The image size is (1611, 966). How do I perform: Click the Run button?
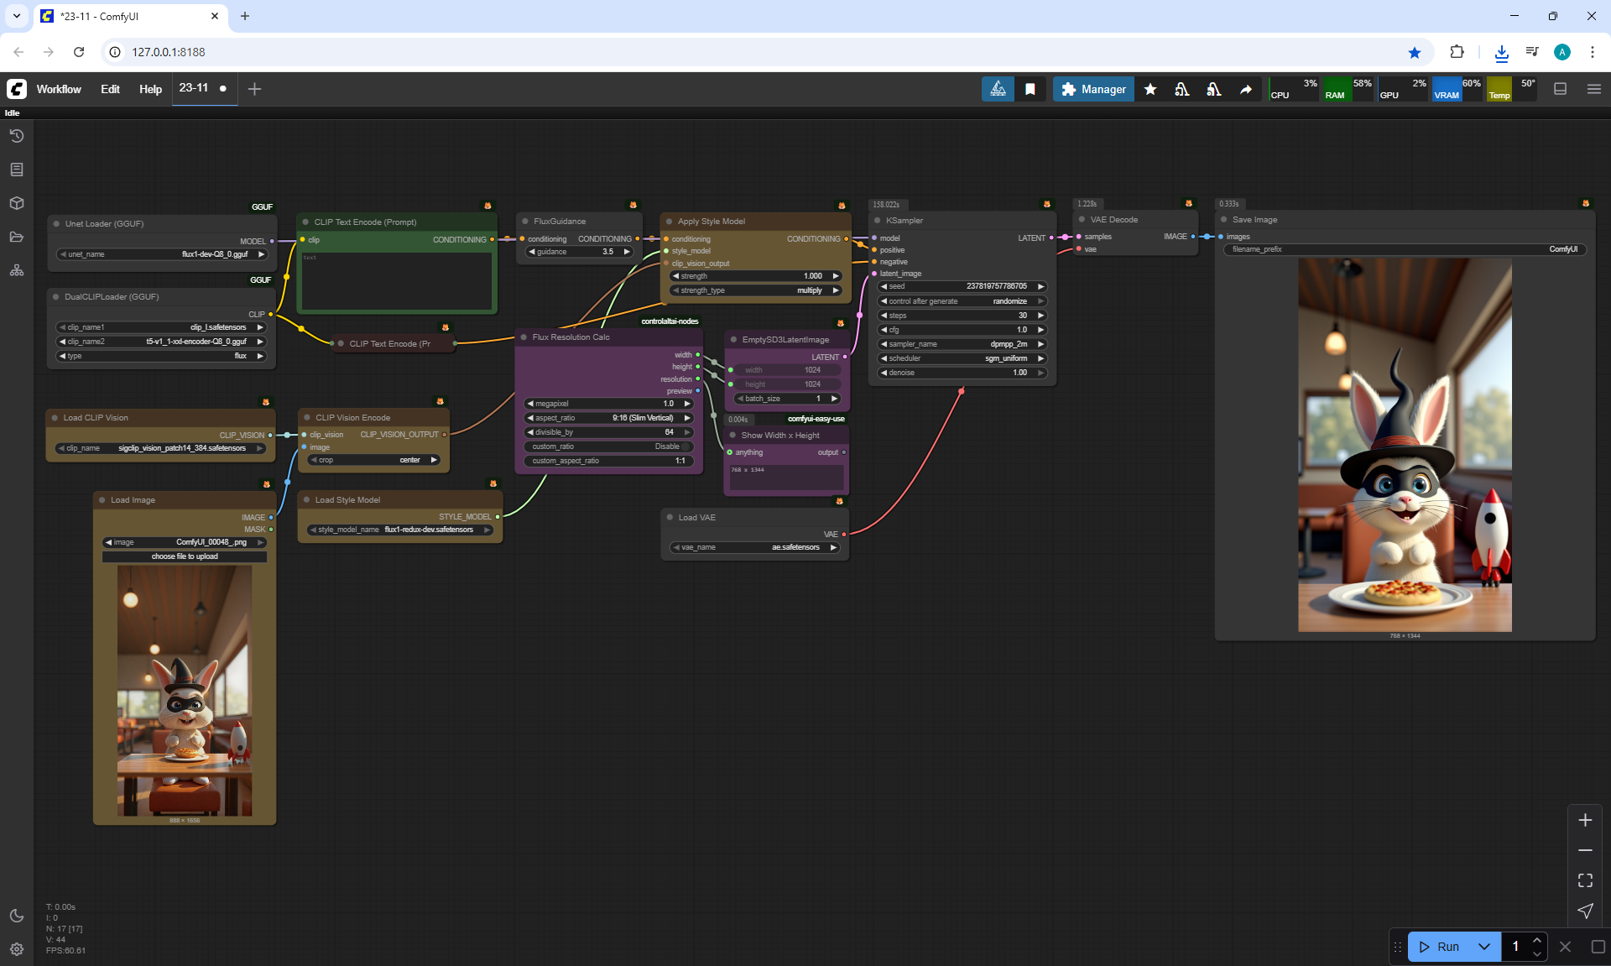tap(1440, 947)
